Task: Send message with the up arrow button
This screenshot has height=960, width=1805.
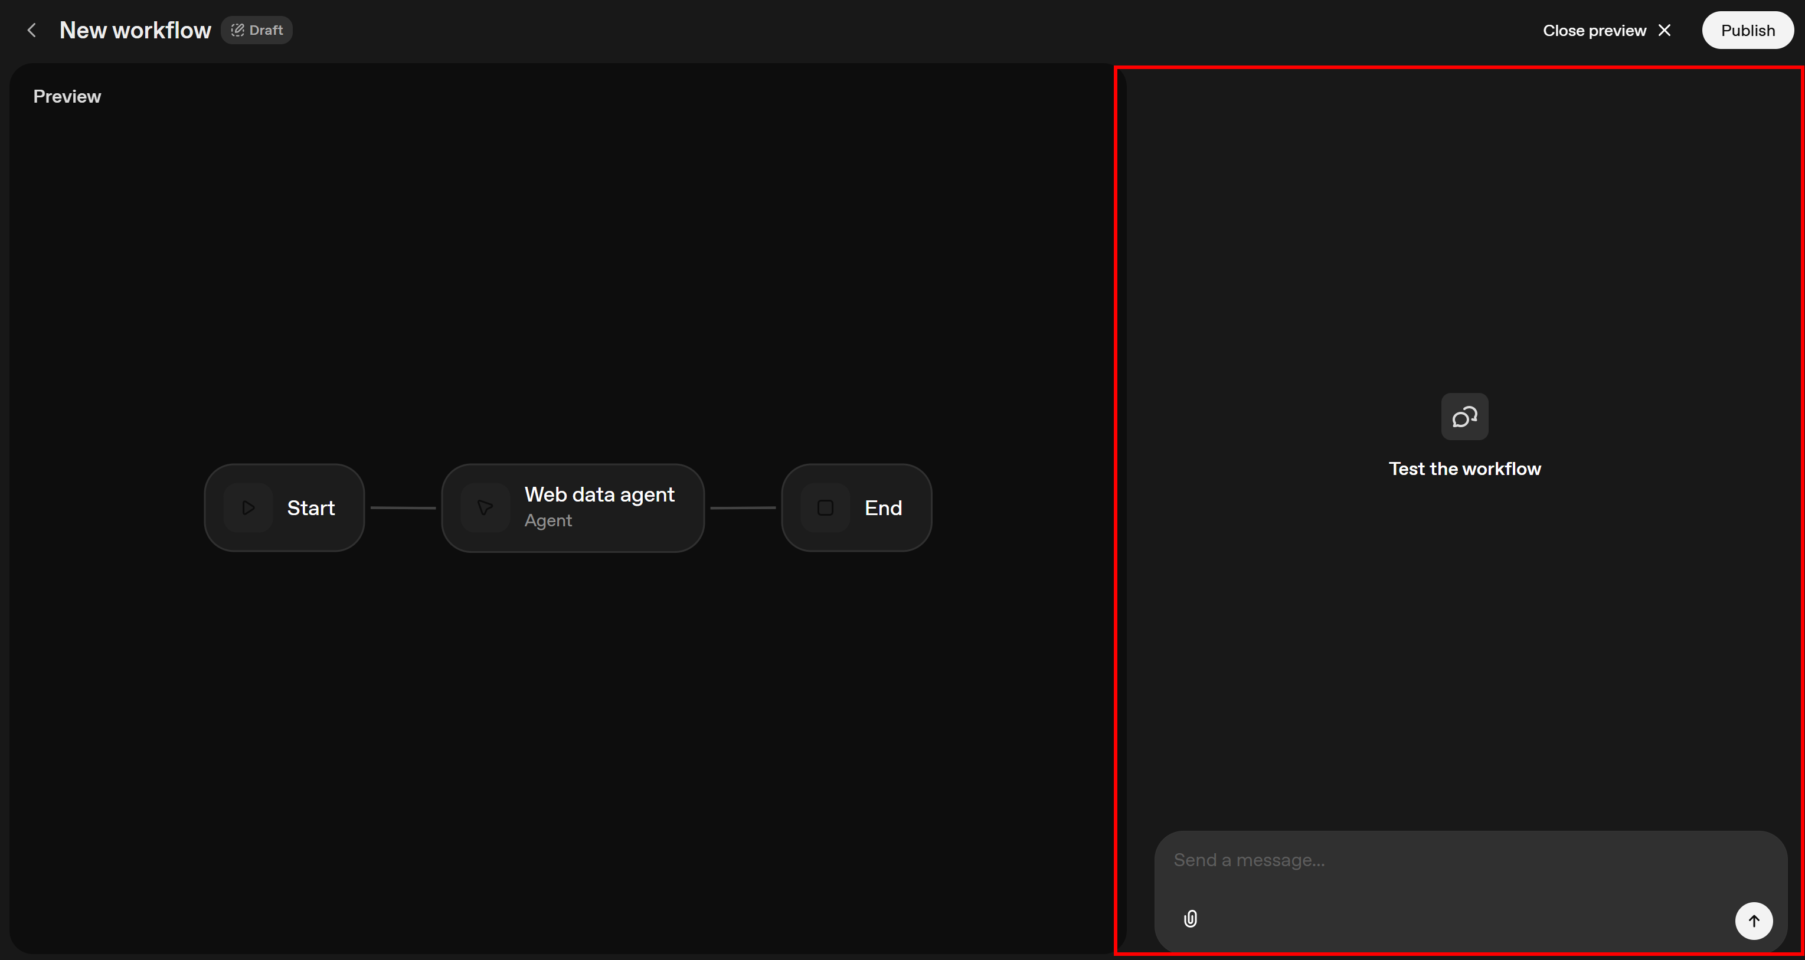Action: click(x=1754, y=921)
